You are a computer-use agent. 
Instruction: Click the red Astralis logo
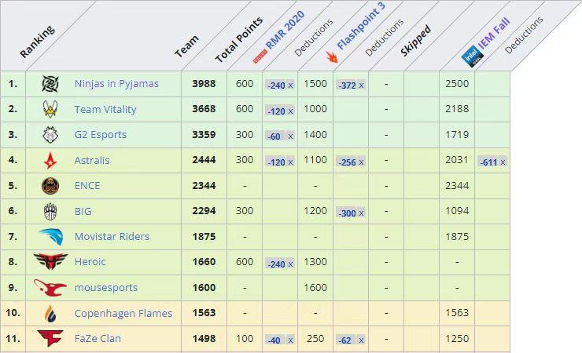click(50, 161)
